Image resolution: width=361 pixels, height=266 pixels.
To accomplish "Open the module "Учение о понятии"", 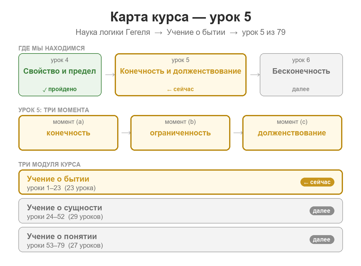I will pyautogui.click(x=180, y=239).
